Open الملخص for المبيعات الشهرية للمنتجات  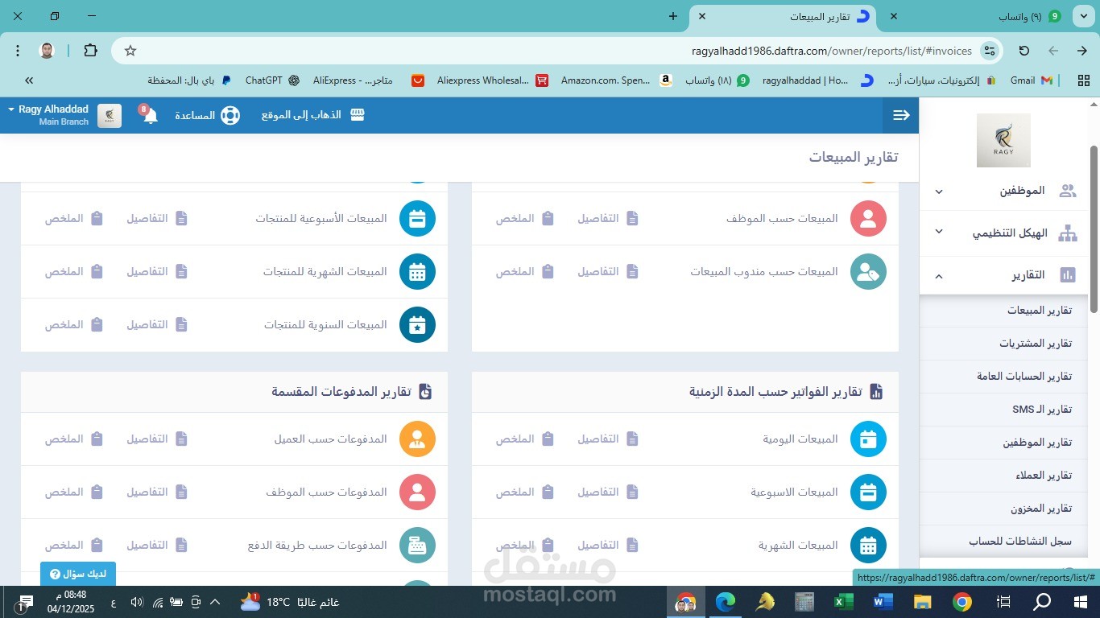(74, 271)
